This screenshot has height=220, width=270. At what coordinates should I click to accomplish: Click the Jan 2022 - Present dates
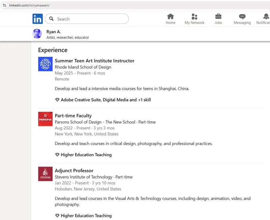[x=85, y=183]
